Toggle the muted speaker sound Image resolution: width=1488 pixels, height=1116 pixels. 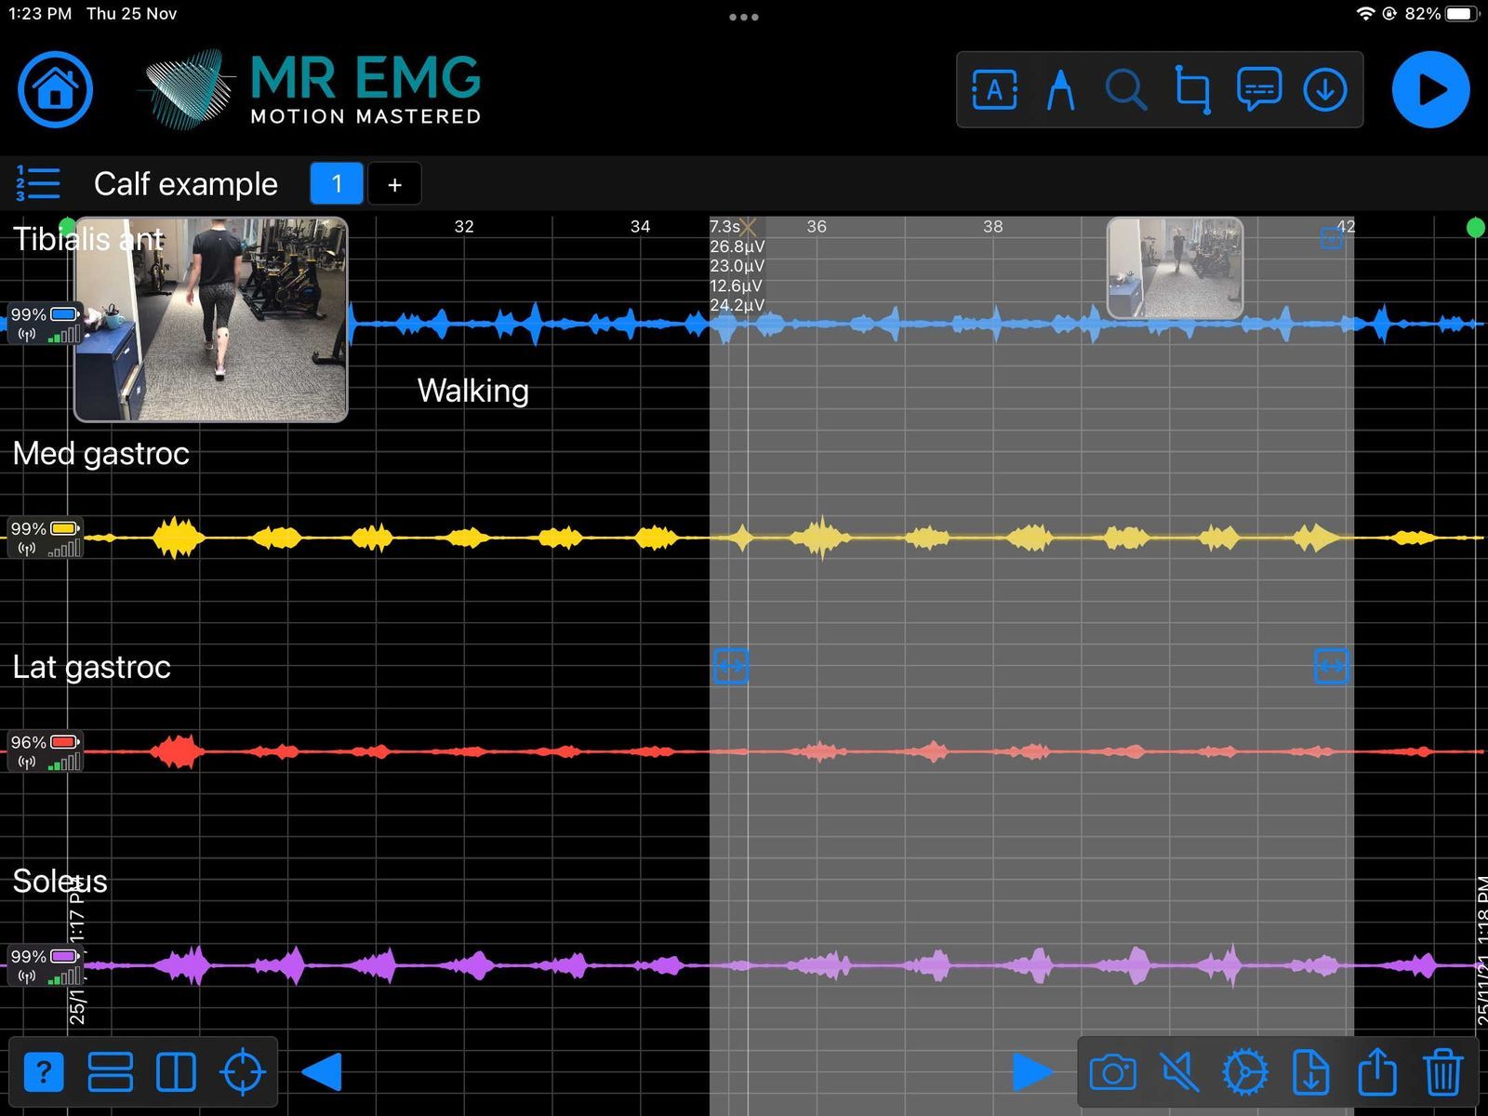click(1179, 1072)
